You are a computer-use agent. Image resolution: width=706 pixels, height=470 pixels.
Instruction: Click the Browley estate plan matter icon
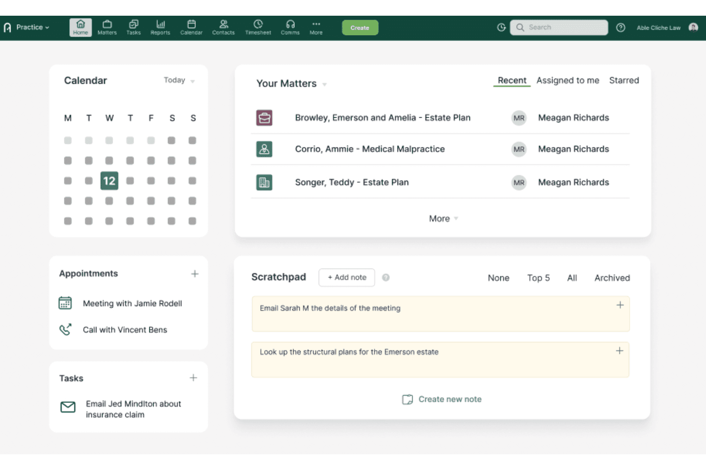pos(264,118)
